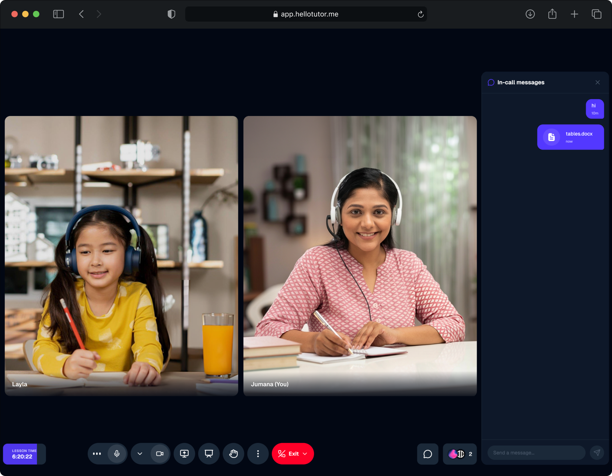Image resolution: width=612 pixels, height=476 pixels.
Task: Reload the hellotutor page
Action: pos(420,14)
